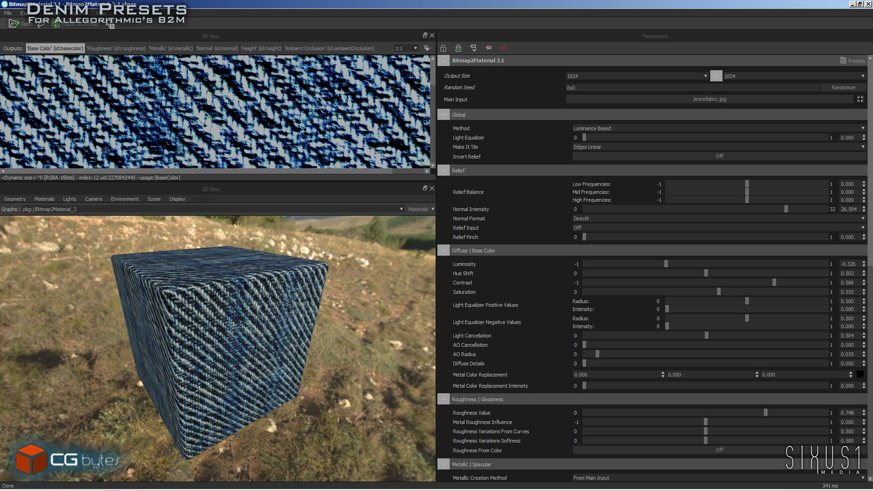Viewport: 873px width, 491px height.
Task: Collapse the Metallic | Specular section
Action: 444,464
